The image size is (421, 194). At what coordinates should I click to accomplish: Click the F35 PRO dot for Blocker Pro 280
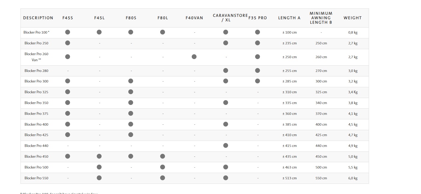click(258, 70)
